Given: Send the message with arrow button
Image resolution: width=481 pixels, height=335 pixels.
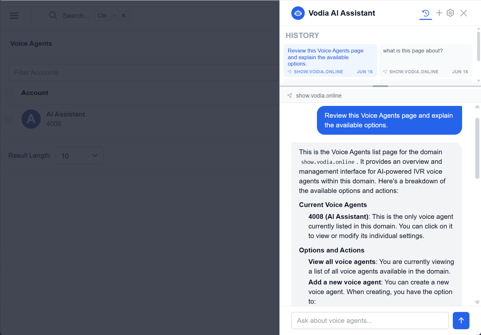Looking at the screenshot, I should coord(461,321).
